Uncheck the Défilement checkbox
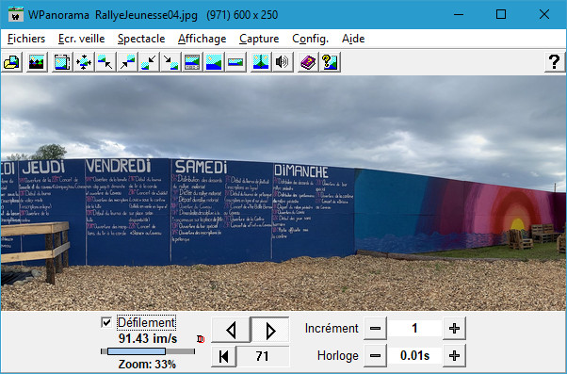Viewport: 567px width, 374px height. pos(106,322)
